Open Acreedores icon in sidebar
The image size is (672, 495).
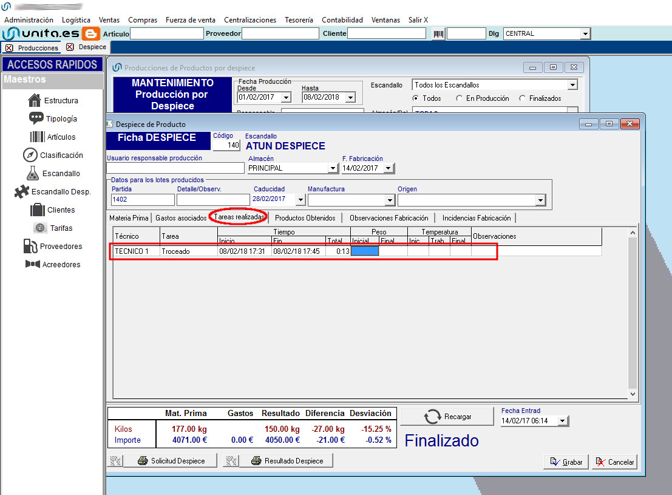[x=33, y=264]
